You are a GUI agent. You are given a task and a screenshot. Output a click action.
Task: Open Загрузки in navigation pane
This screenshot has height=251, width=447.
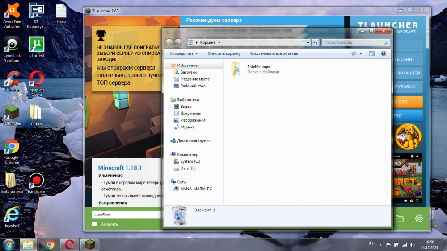[189, 72]
